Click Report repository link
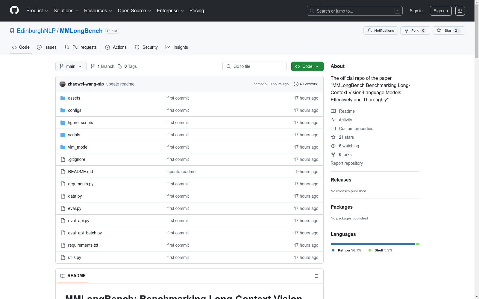This screenshot has height=299, width=479. pos(347,163)
